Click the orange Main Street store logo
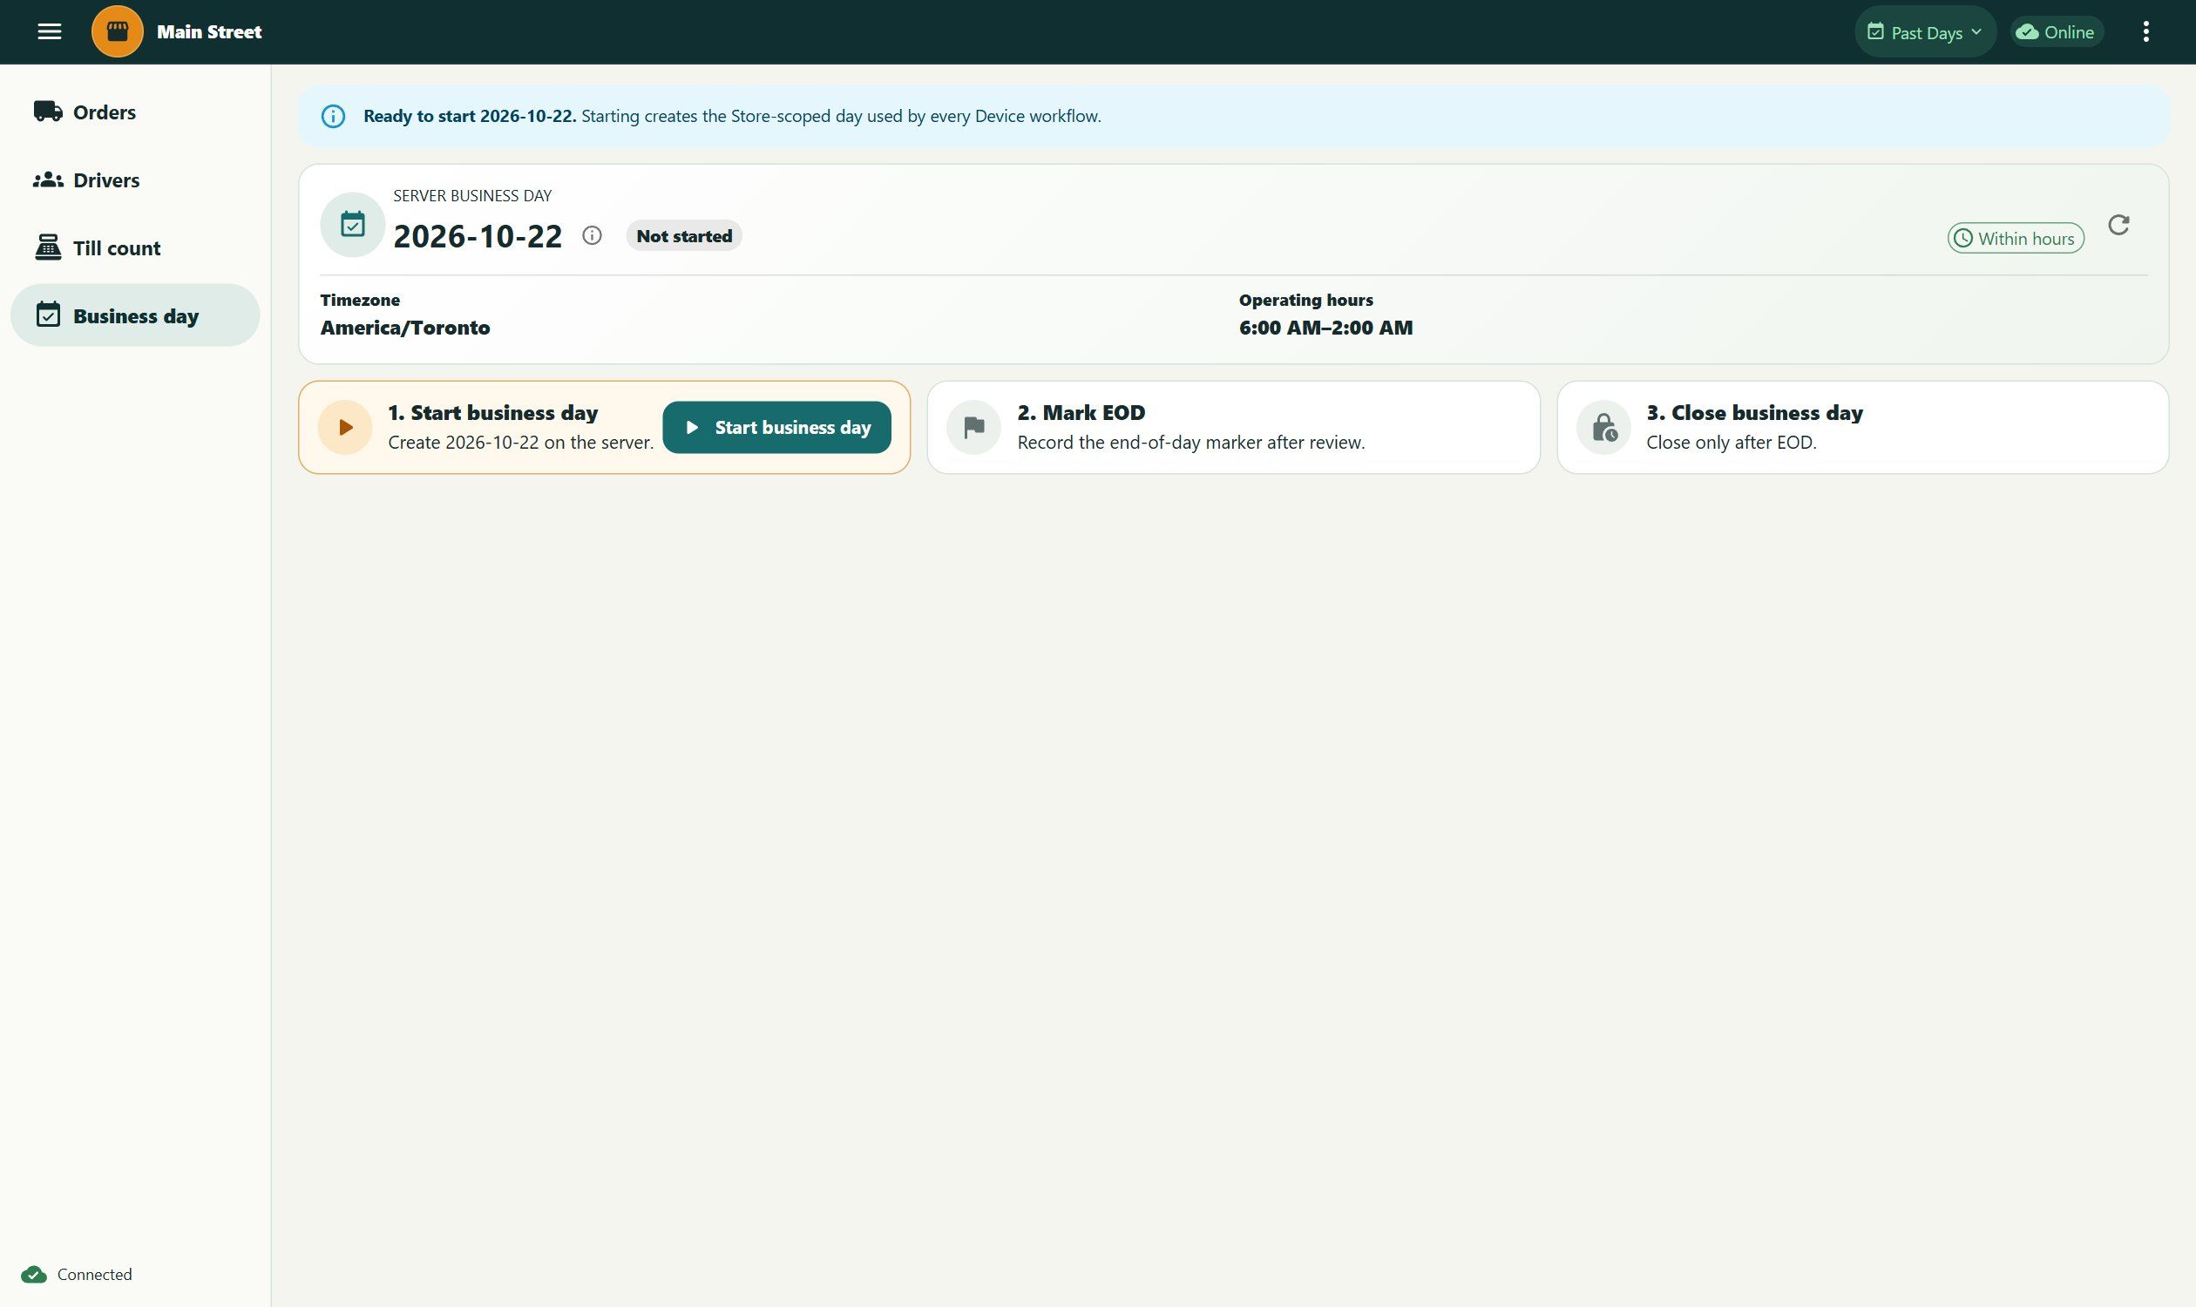 point(117,31)
